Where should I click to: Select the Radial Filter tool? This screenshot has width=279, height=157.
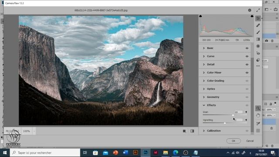(x=258, y=46)
